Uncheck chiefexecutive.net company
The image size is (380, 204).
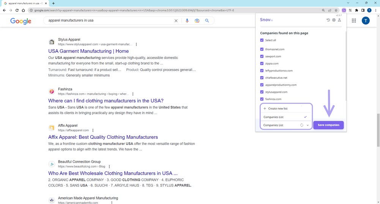[x=262, y=78]
